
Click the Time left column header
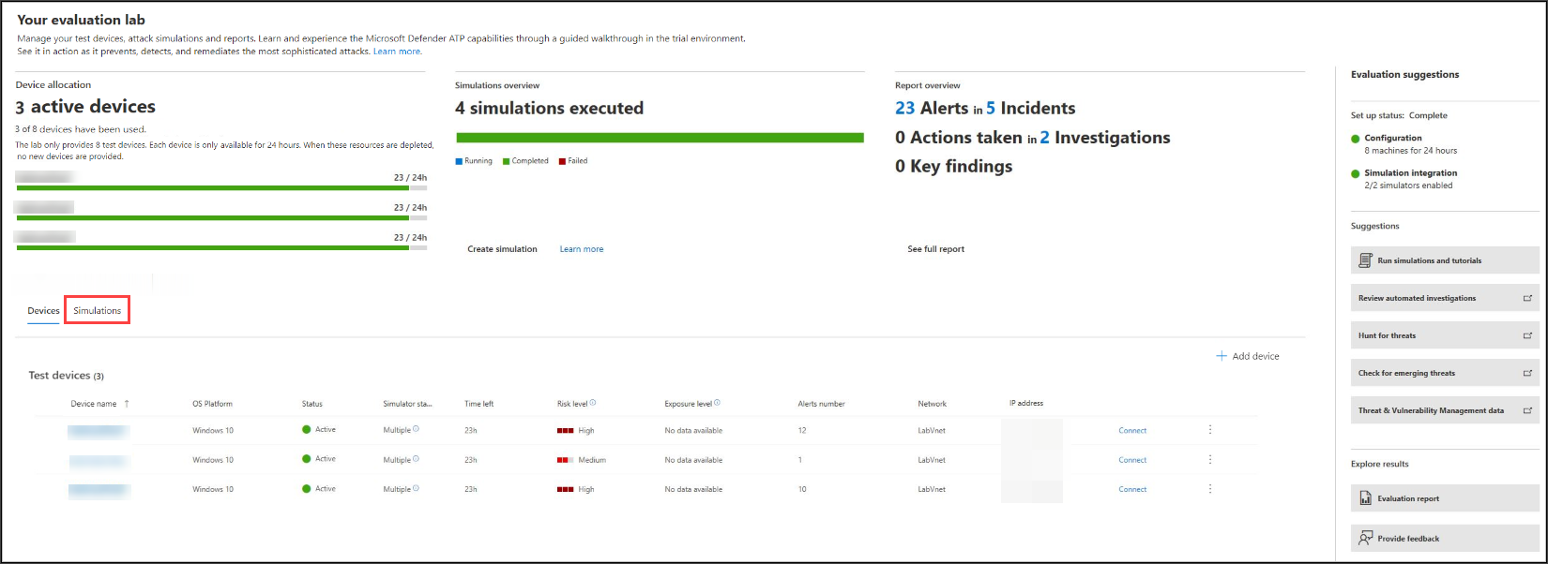[x=478, y=404]
